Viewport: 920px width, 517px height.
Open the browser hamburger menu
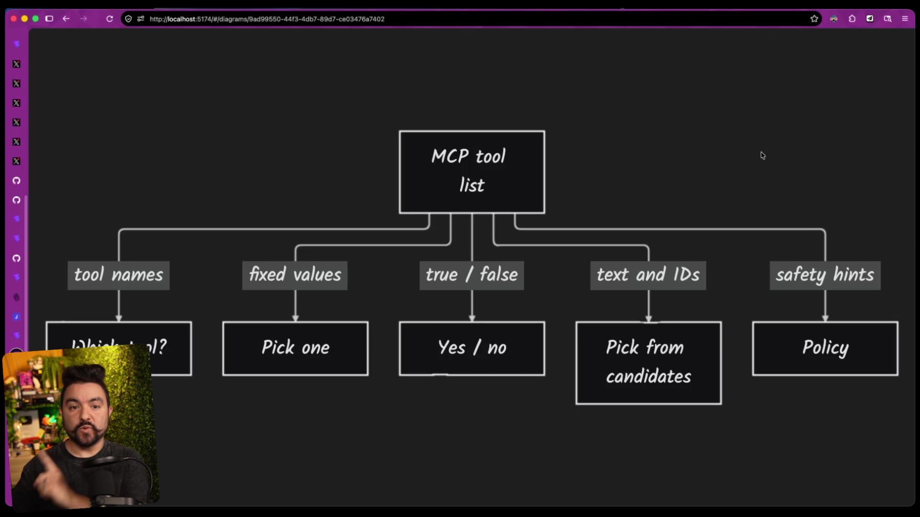point(905,19)
